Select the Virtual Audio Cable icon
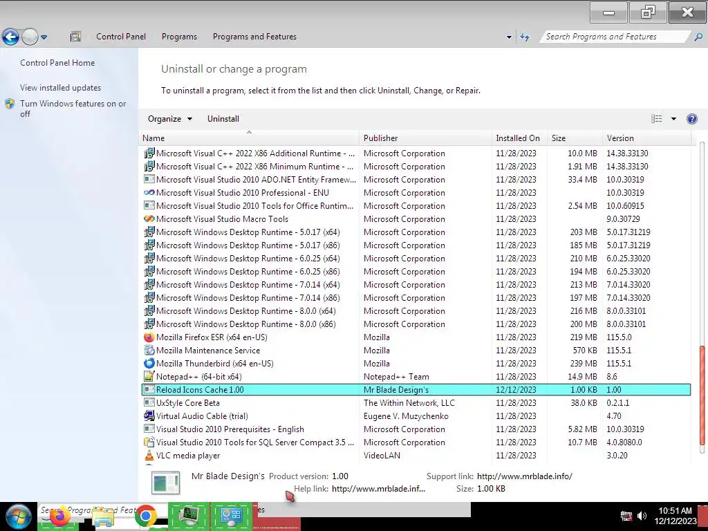The height and width of the screenshot is (531, 708). point(149,416)
